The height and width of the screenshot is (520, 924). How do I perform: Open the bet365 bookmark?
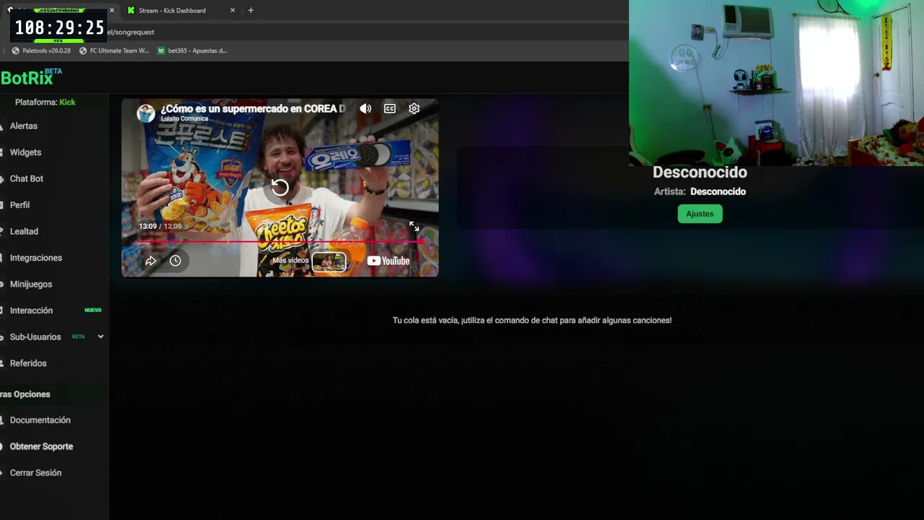[x=192, y=51]
